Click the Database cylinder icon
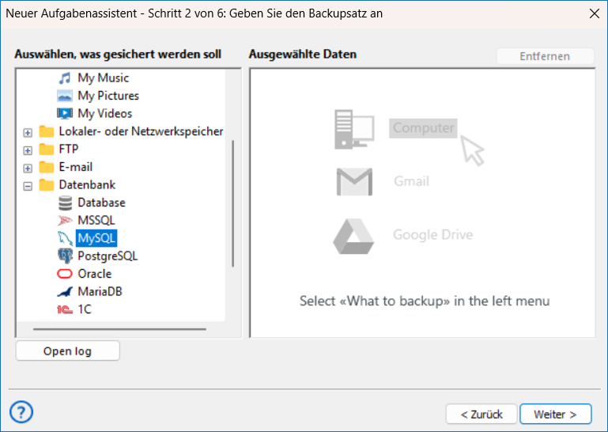 pyautogui.click(x=65, y=203)
